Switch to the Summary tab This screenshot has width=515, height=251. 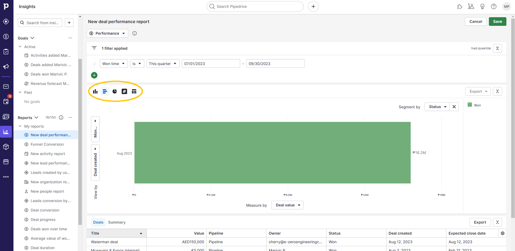click(117, 222)
